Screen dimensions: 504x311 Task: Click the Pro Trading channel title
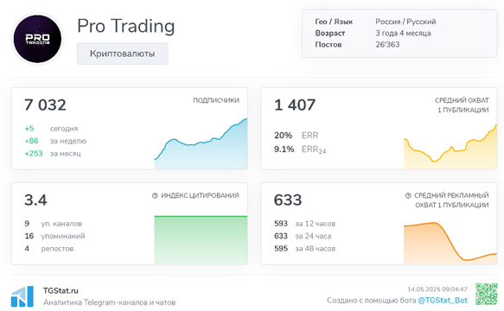coord(126,26)
